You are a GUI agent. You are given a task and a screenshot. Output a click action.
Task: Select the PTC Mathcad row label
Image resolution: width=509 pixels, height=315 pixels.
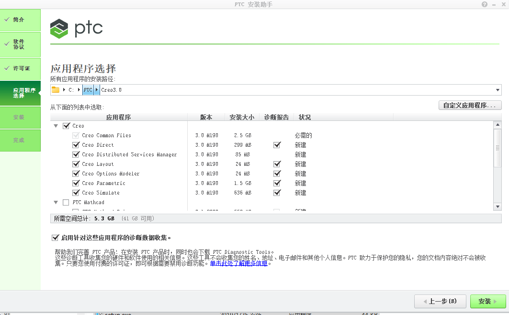pyautogui.click(x=88, y=202)
